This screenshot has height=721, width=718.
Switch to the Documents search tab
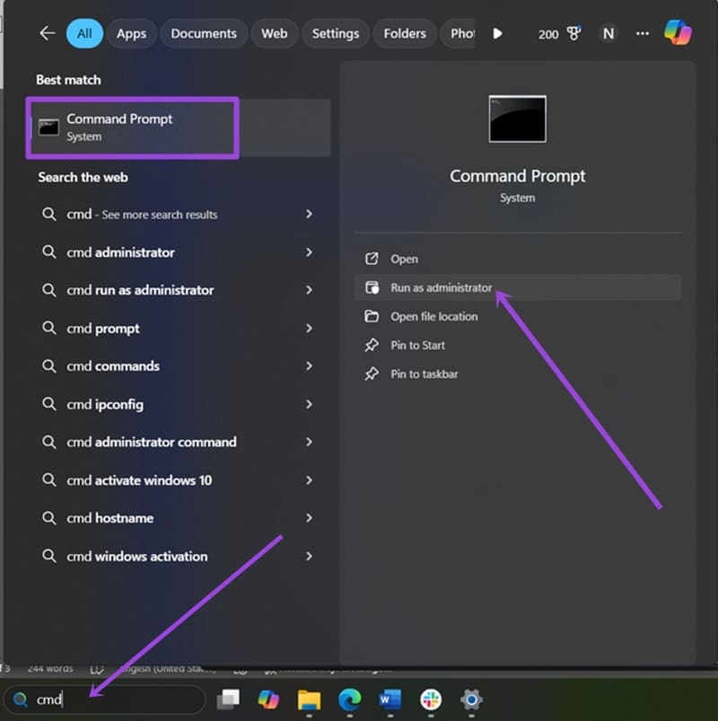click(204, 33)
